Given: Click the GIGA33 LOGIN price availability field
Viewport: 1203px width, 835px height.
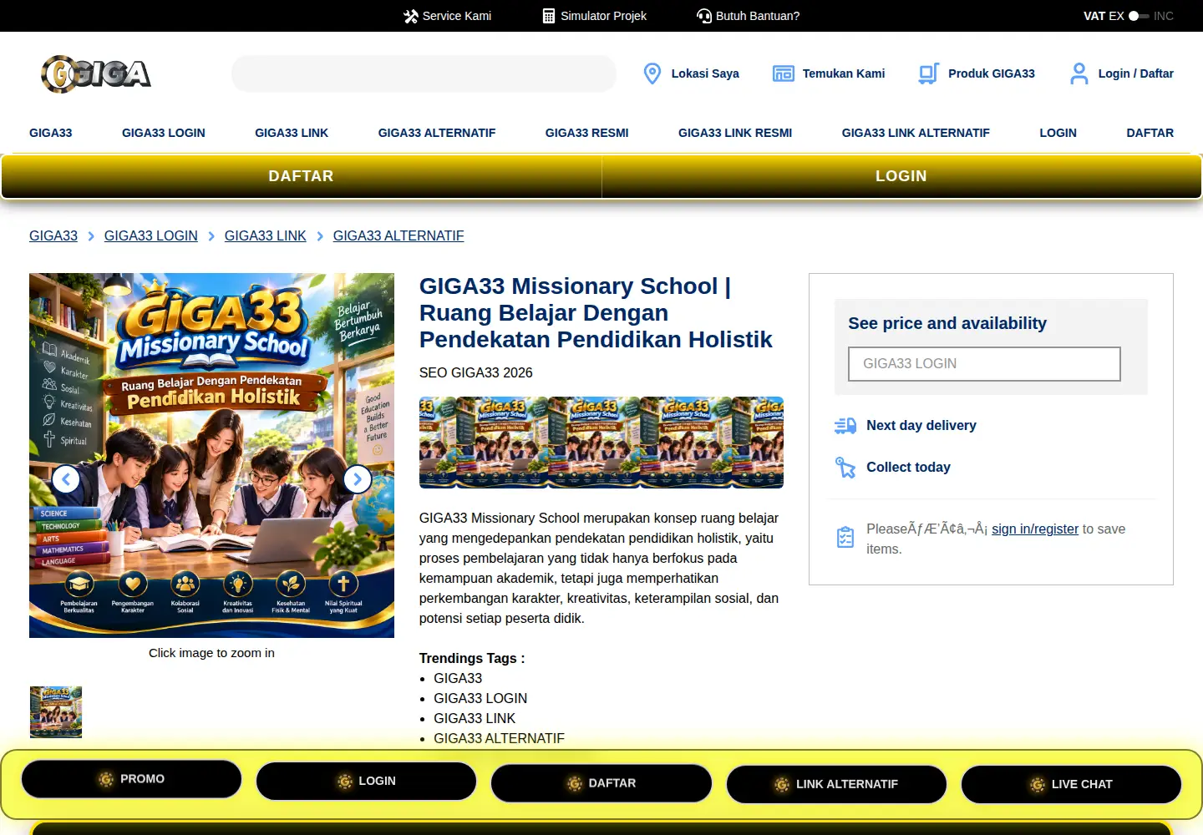Looking at the screenshot, I should pyautogui.click(x=984, y=364).
